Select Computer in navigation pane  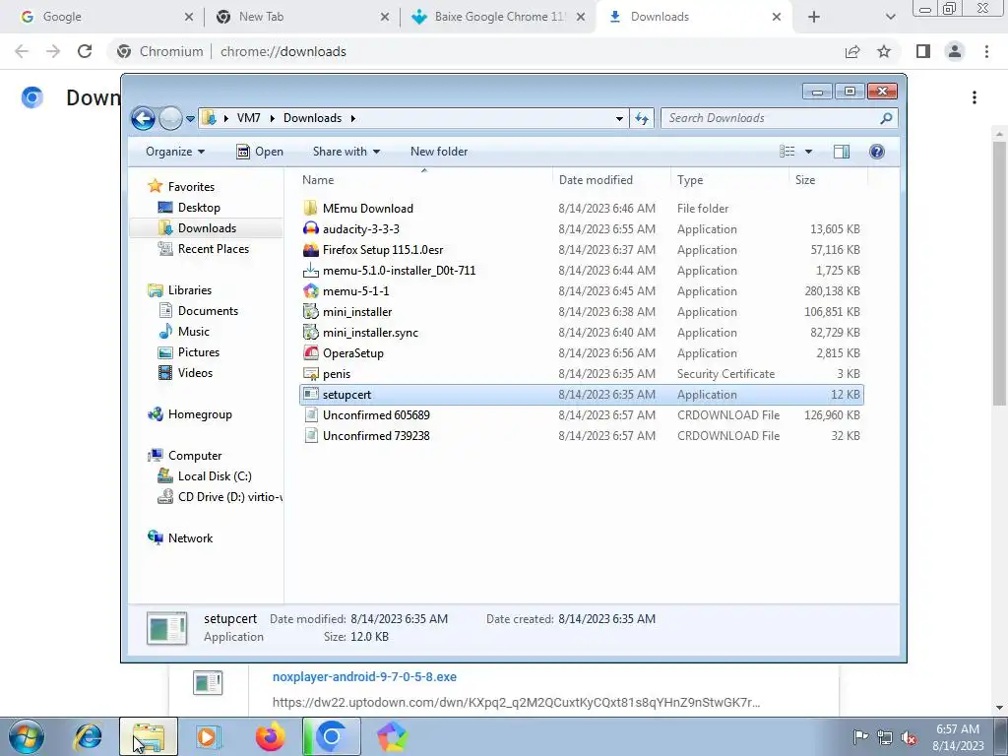pyautogui.click(x=195, y=456)
